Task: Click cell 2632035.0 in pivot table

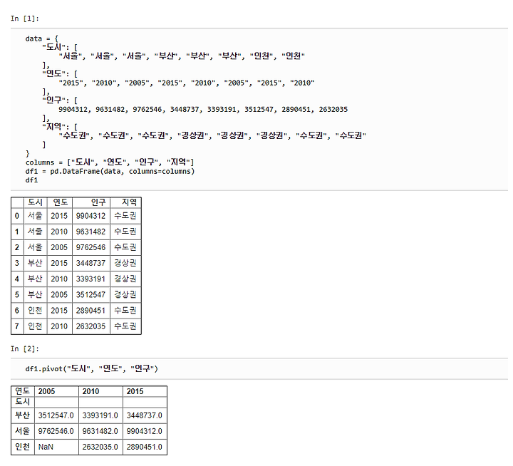Action: [x=100, y=447]
